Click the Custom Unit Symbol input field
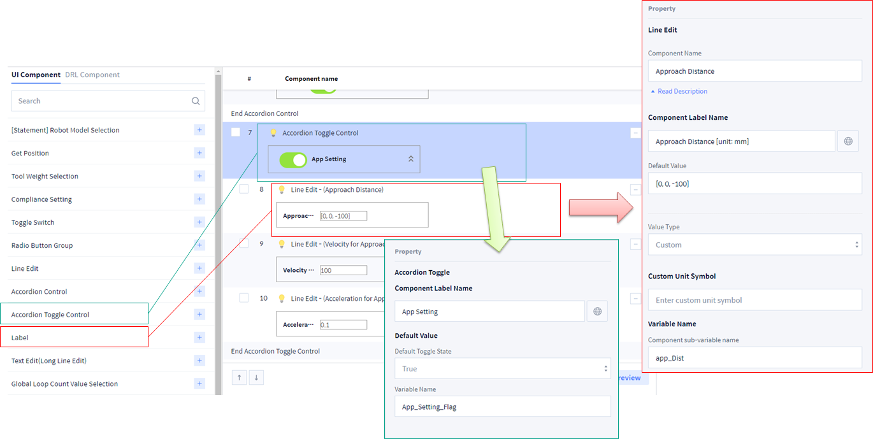Viewport: 873px width, 439px height. click(754, 300)
